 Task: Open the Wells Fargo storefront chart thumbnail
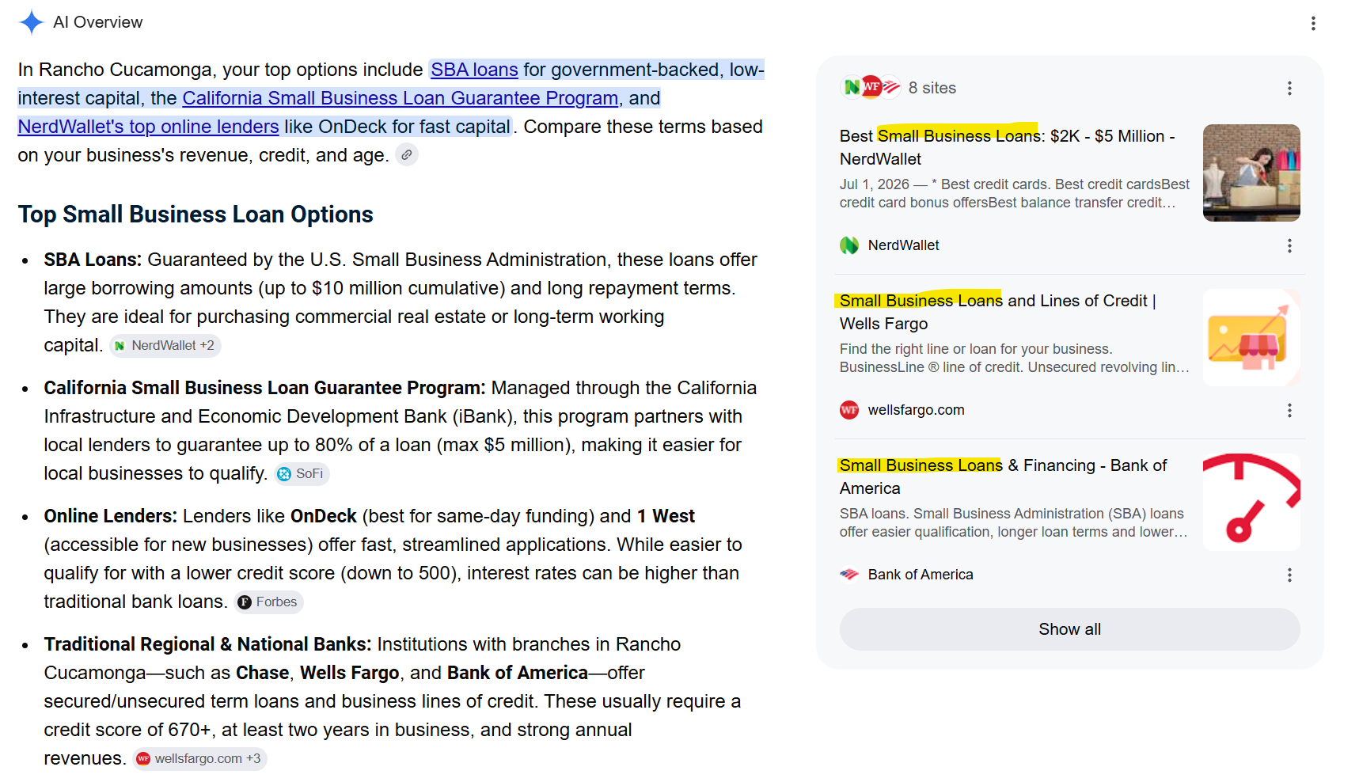(1251, 337)
